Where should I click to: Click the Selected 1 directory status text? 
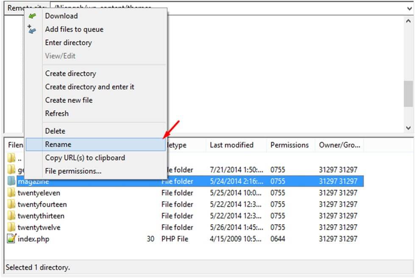pos(38,267)
